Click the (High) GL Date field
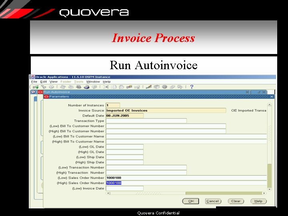 point(124,152)
